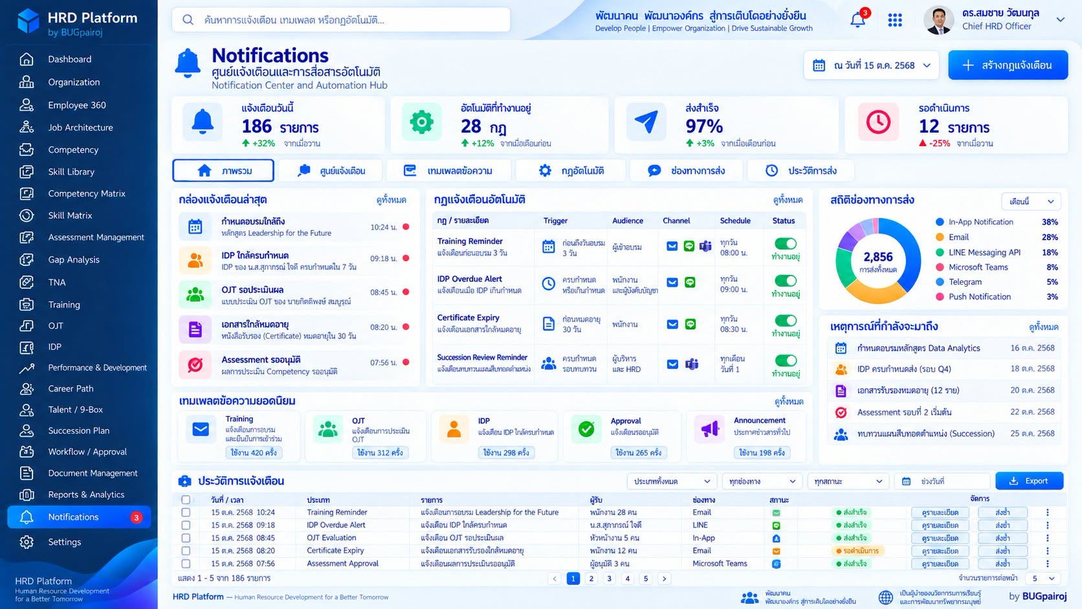The height and width of the screenshot is (609, 1082).
Task: Click the Assessment approval inbox icon
Action: 195,365
